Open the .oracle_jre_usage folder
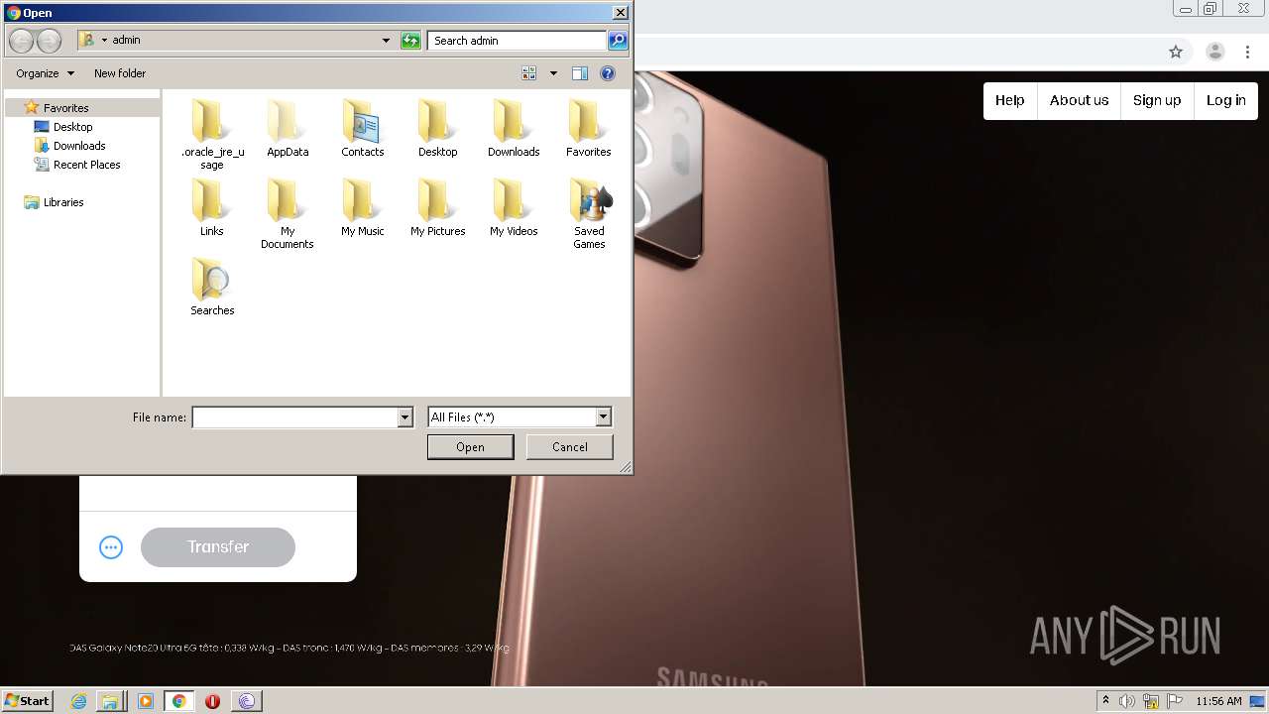This screenshot has height=714, width=1269. pos(212,134)
